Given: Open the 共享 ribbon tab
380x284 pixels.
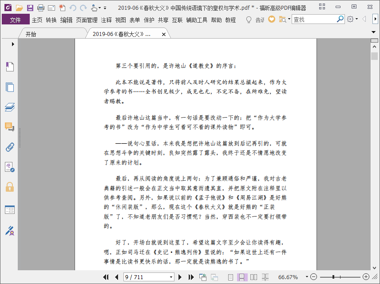Looking at the screenshot, I should click(x=163, y=20).
